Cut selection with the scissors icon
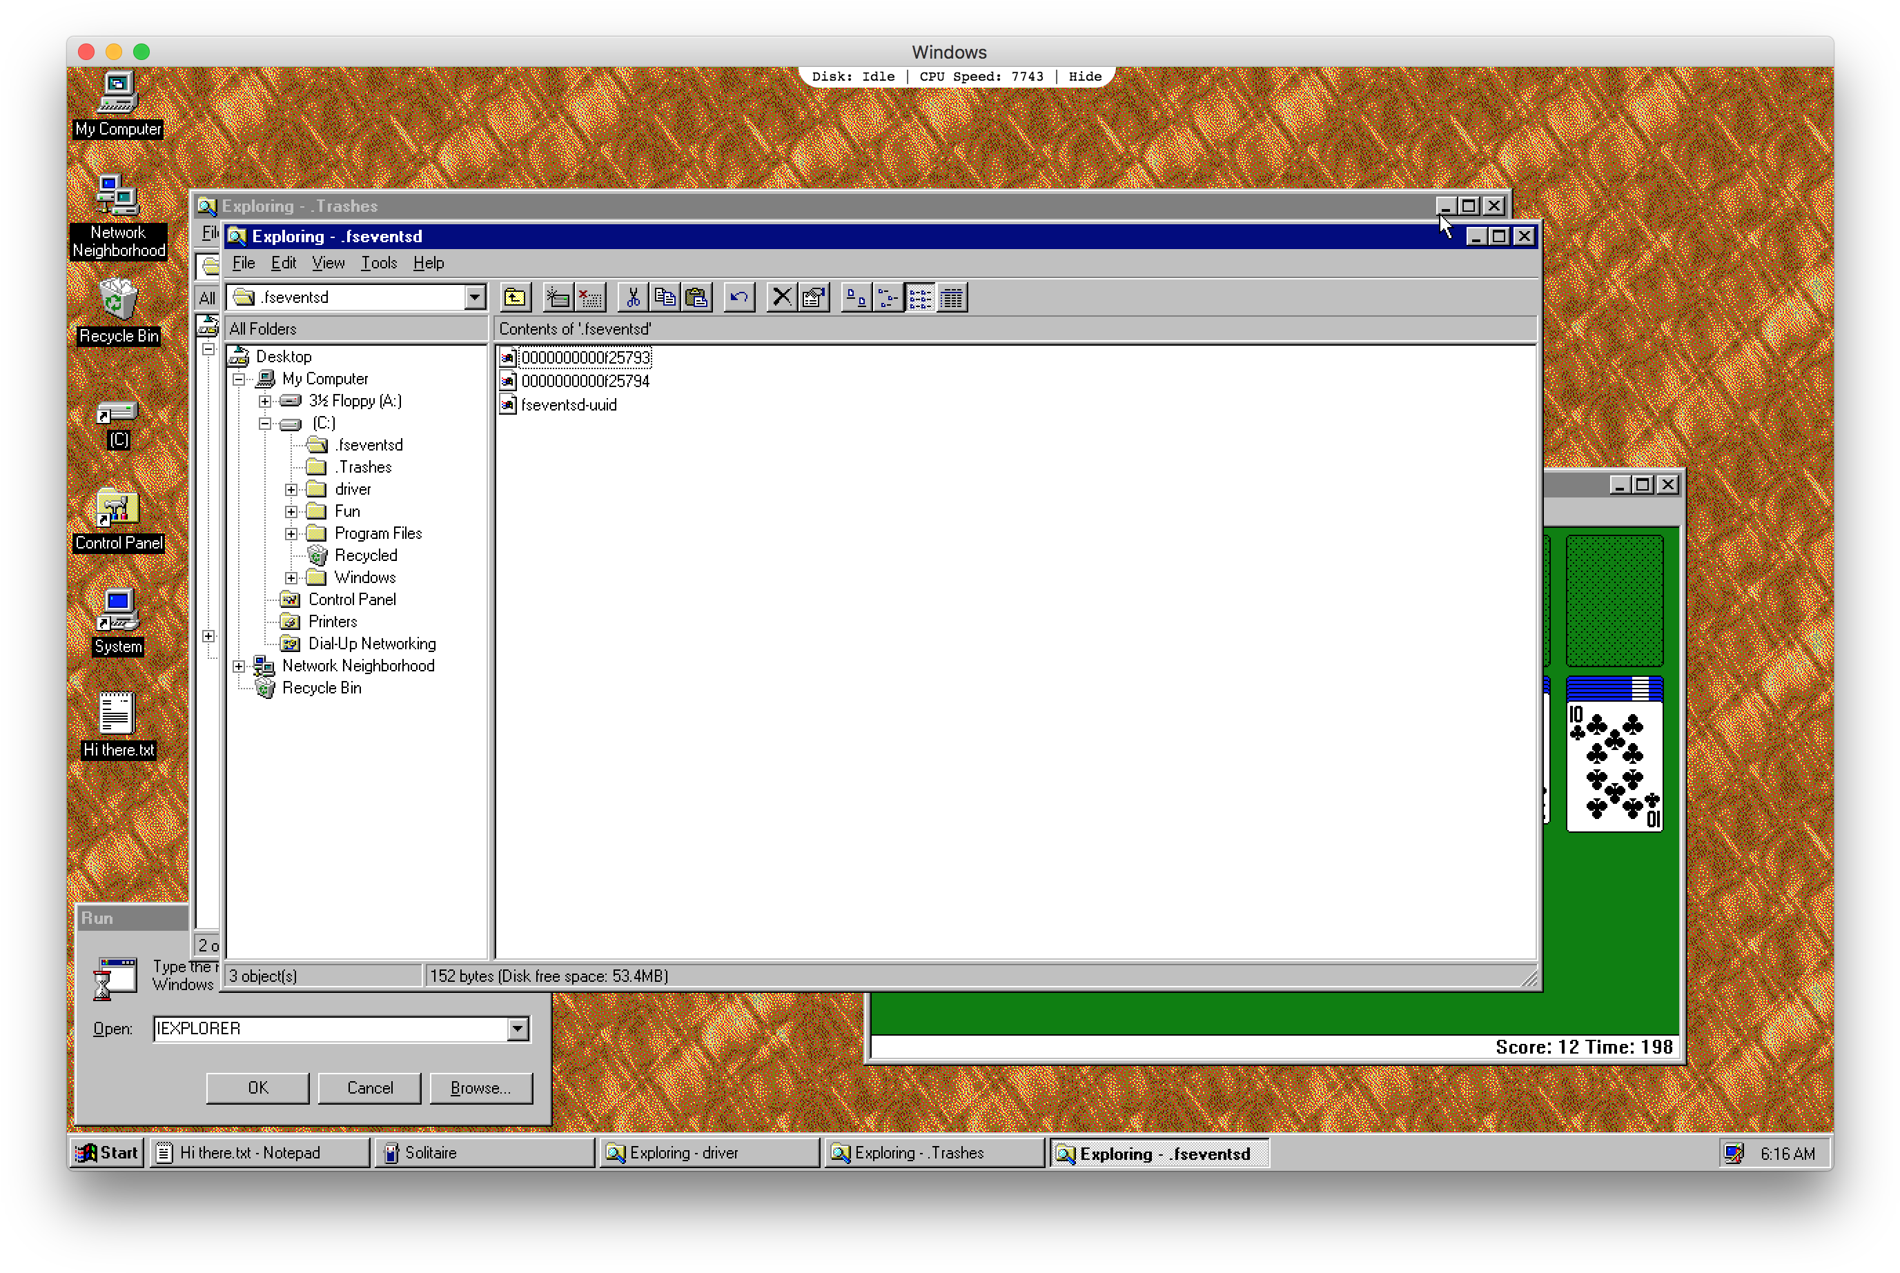This screenshot has height=1273, width=1900. [x=632, y=298]
